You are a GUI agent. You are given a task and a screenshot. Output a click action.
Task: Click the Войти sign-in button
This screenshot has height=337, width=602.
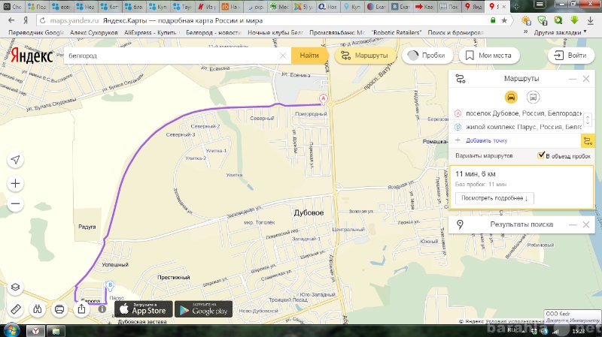(x=570, y=56)
